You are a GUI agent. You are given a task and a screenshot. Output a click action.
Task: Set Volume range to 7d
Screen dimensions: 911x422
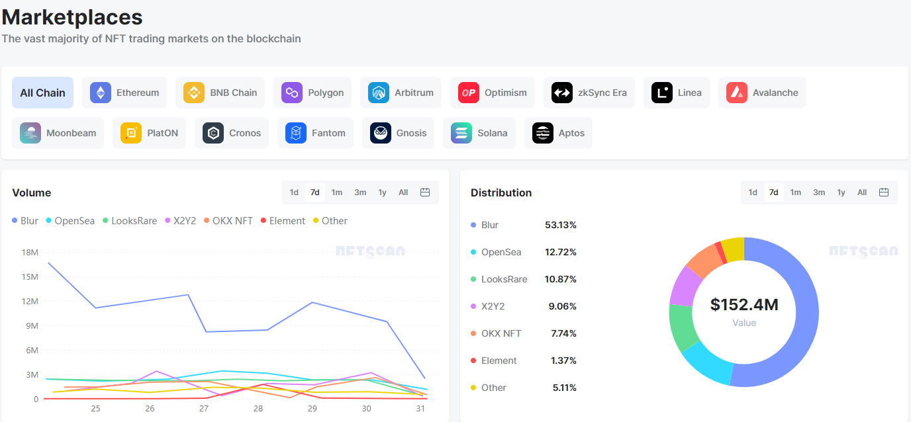pos(315,192)
